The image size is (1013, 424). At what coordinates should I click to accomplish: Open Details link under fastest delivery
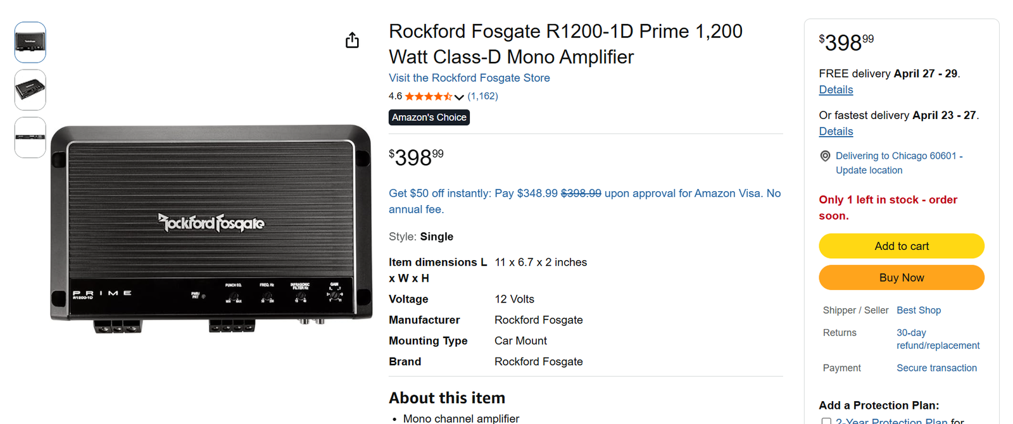click(x=836, y=132)
